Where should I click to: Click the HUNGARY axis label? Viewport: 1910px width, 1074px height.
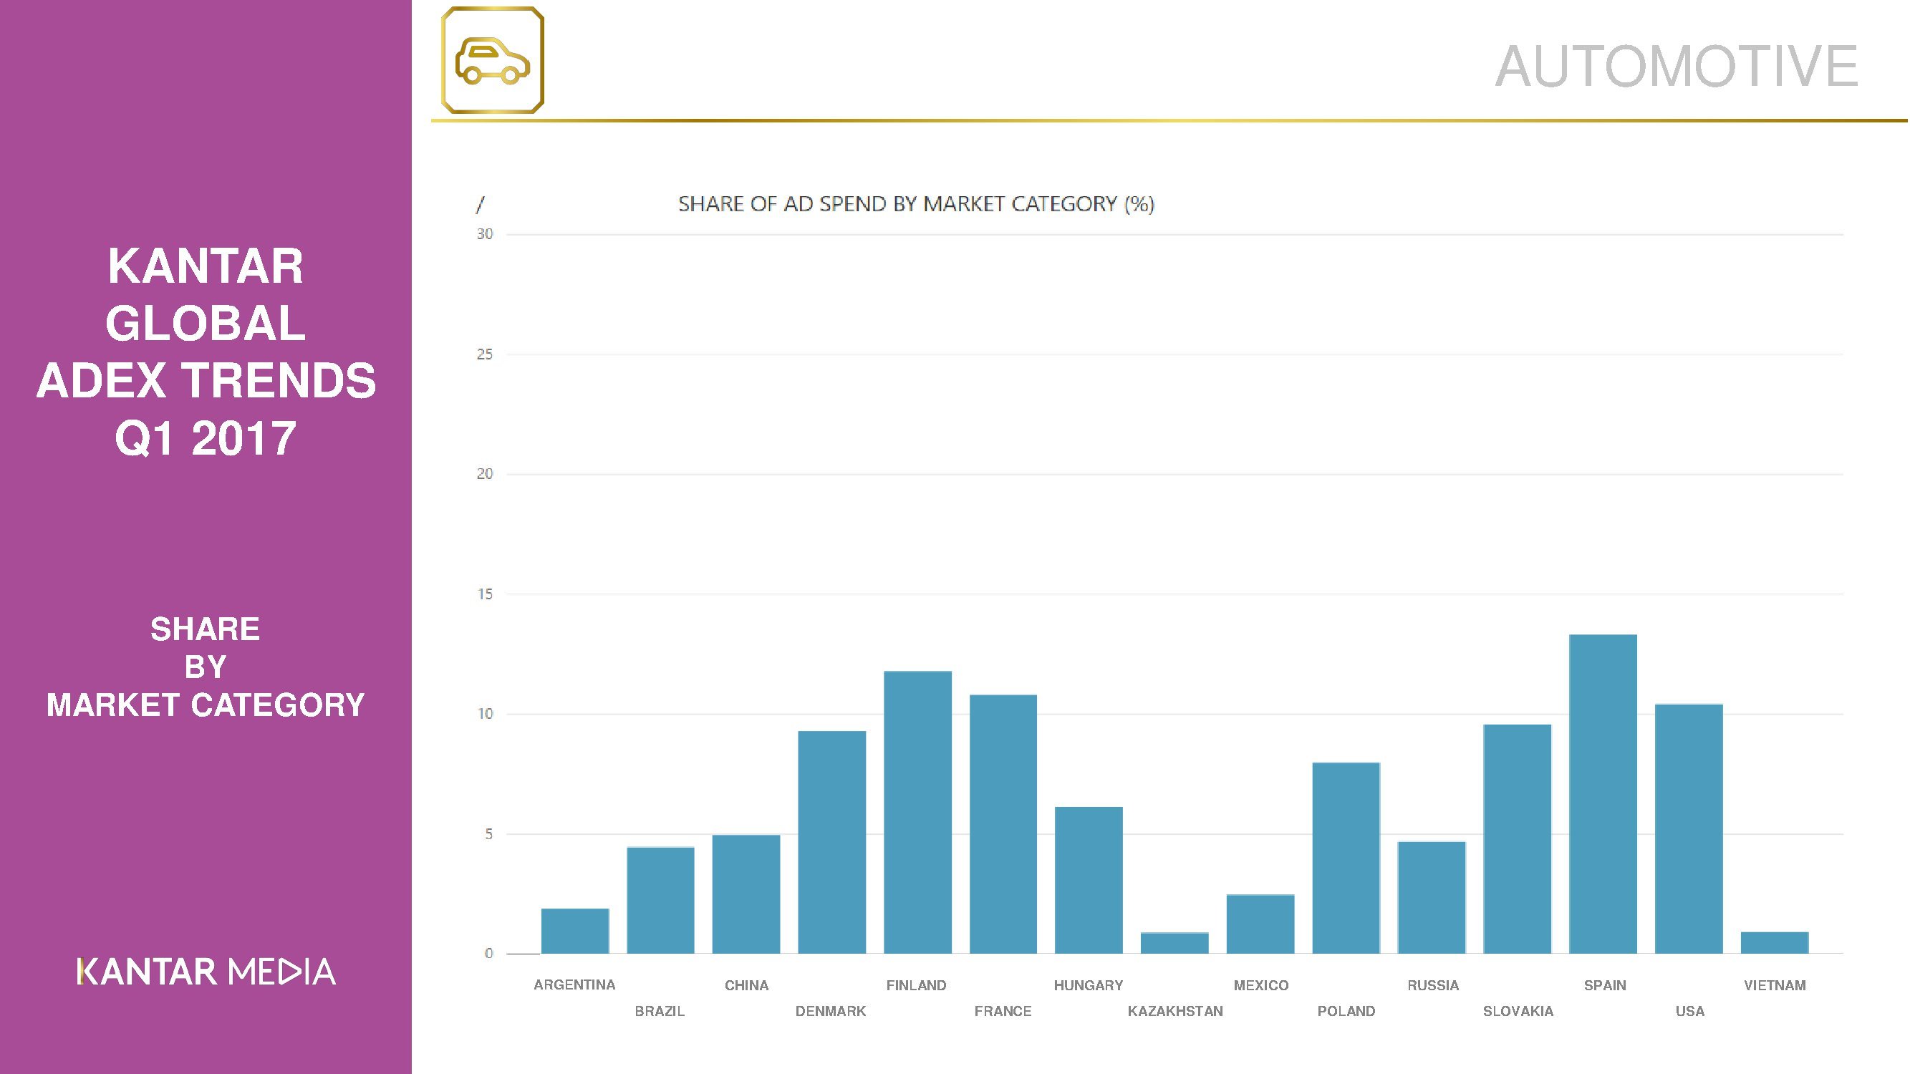tap(1089, 985)
